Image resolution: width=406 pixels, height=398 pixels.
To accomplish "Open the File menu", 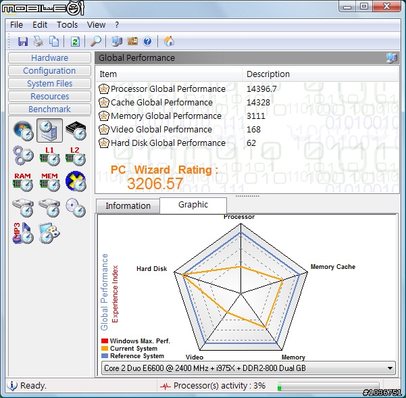I will pos(17,25).
